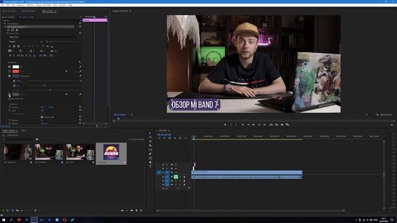Collapse the Text layer section in Effect Controls

point(2,27)
